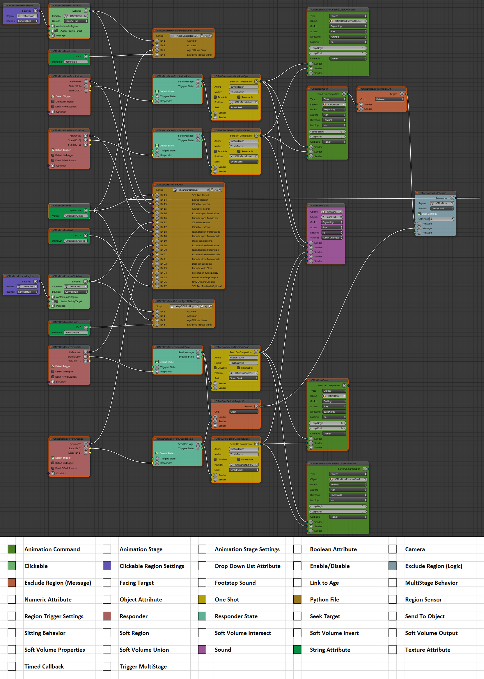Open Direction Backwards dropdown in OfficeDoorClose

(x=334, y=412)
